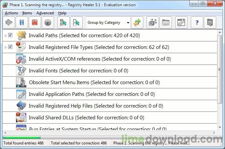Viewport: 225px width, 149px height.
Task: Select the Invalid Application Paths row text
Action: click(92, 94)
